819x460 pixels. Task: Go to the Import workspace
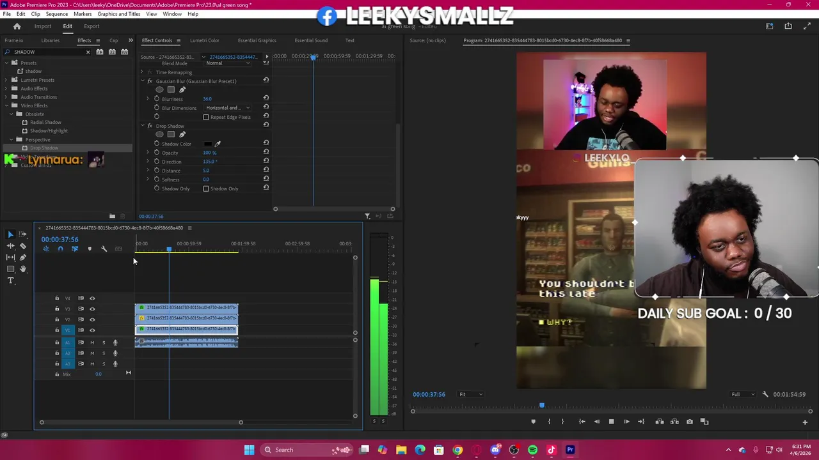[43, 26]
